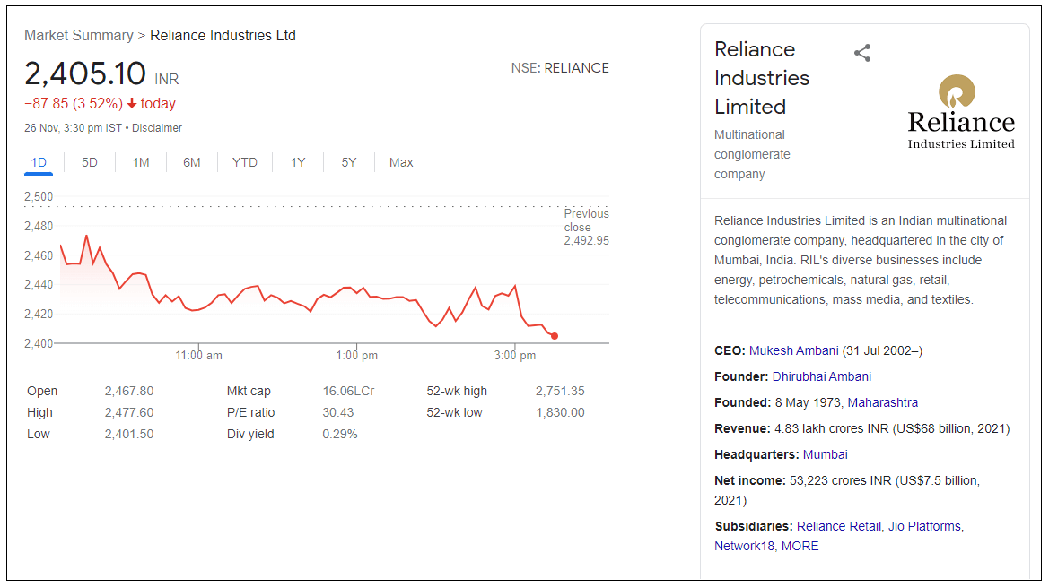Open the Mumbai headquarters link
Image resolution: width=1049 pixels, height=587 pixels.
[825, 454]
